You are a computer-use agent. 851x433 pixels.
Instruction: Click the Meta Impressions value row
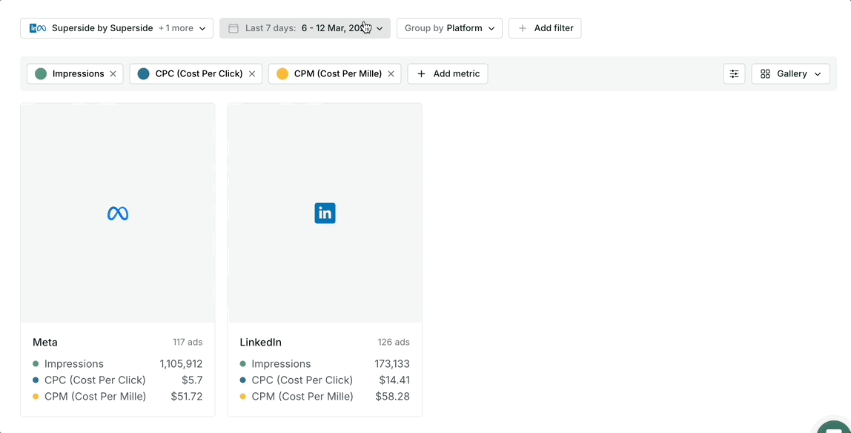(x=117, y=364)
